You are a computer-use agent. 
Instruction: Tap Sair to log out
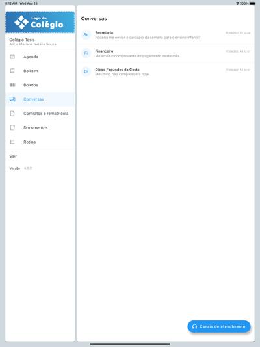tap(13, 156)
